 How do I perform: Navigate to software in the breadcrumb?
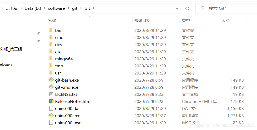click(56, 8)
